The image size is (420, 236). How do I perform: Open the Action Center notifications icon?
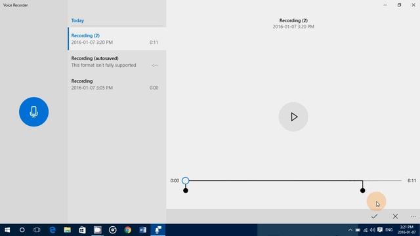pyautogui.click(x=380, y=230)
